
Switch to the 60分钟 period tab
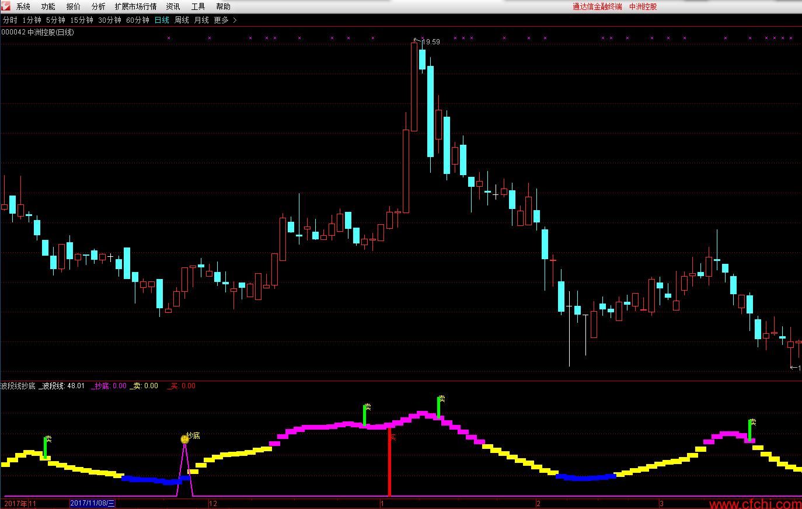138,20
